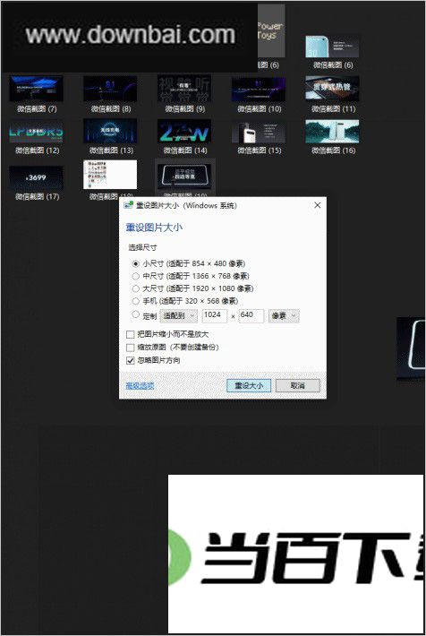Click the highlighted thumbnail above the dialog
Screen dimensions: 426x636
coord(185,176)
